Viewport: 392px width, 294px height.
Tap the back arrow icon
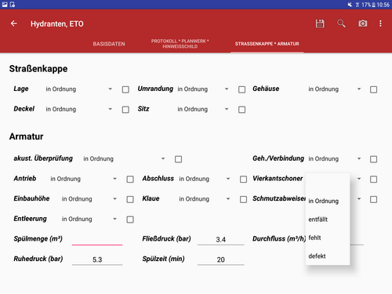[x=14, y=24]
